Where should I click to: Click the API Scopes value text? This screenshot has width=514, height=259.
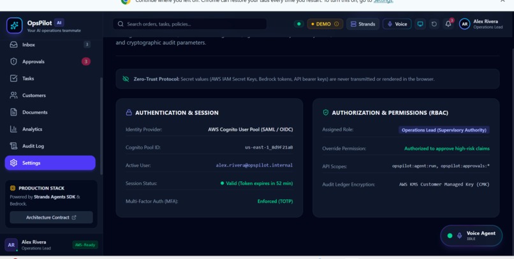point(441,166)
